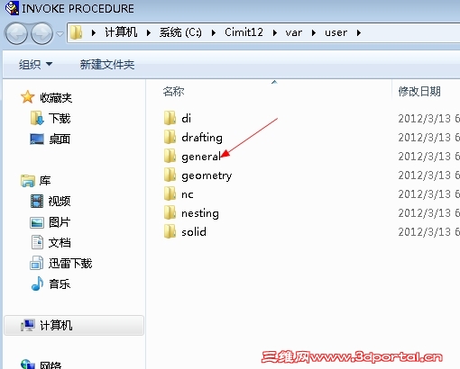The height and width of the screenshot is (369, 460).
Task: Open the 图片 library
Action: [x=60, y=222]
